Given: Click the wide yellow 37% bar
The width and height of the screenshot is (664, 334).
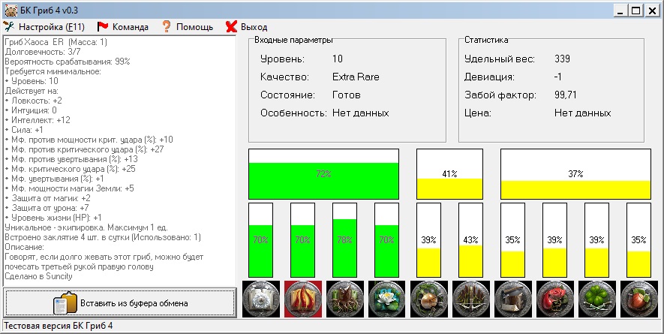Looking at the screenshot, I should click(x=575, y=173).
